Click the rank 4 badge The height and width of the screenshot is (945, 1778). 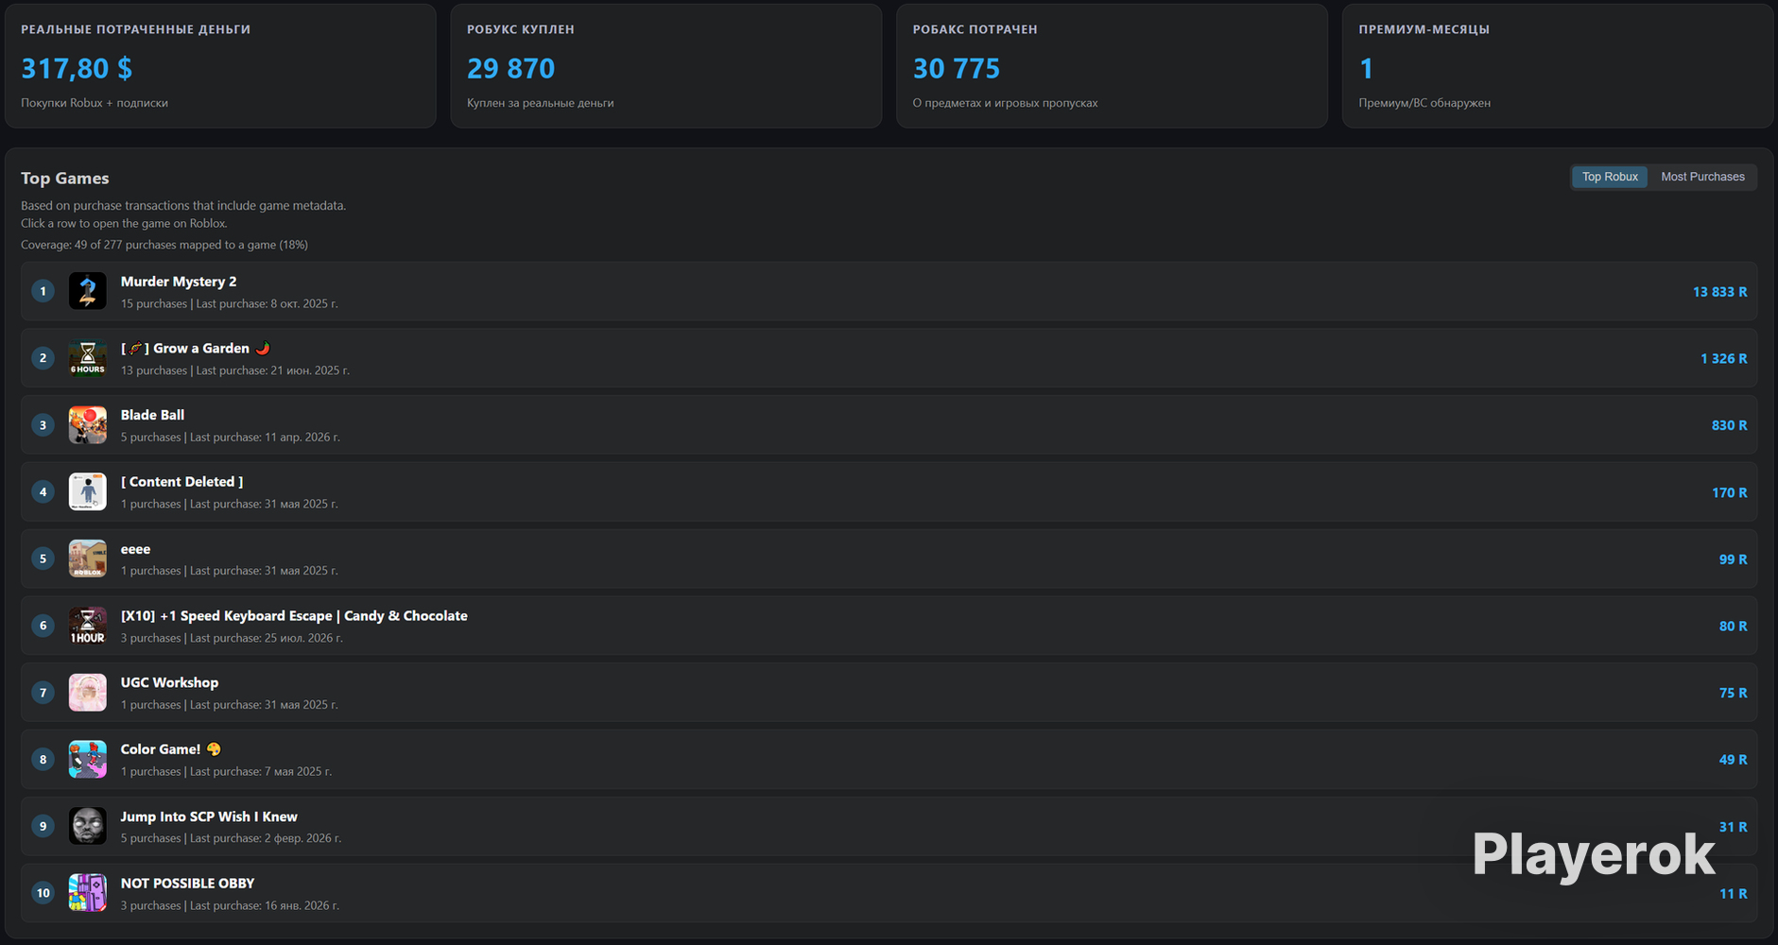tap(43, 492)
